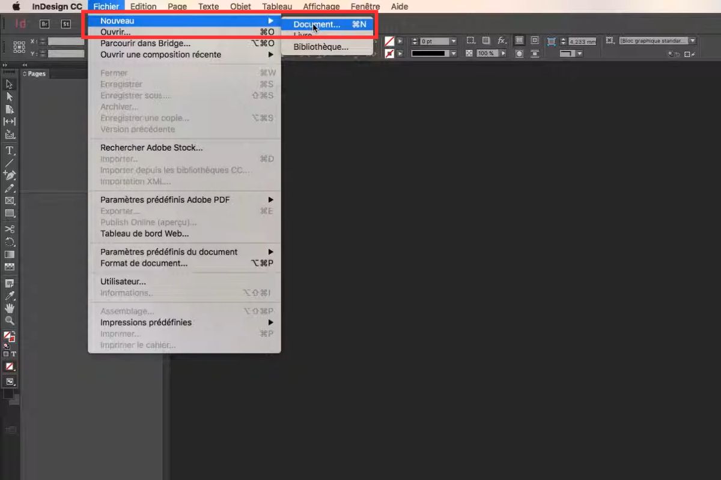Select the Zoom magnifier tool
Image resolution: width=721 pixels, height=480 pixels.
(10, 321)
